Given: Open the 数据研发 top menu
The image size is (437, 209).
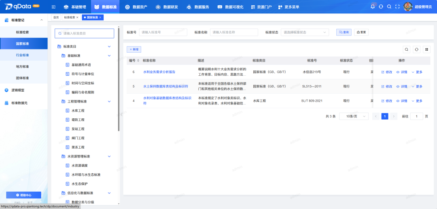Looking at the screenshot, I should [x=167, y=7].
